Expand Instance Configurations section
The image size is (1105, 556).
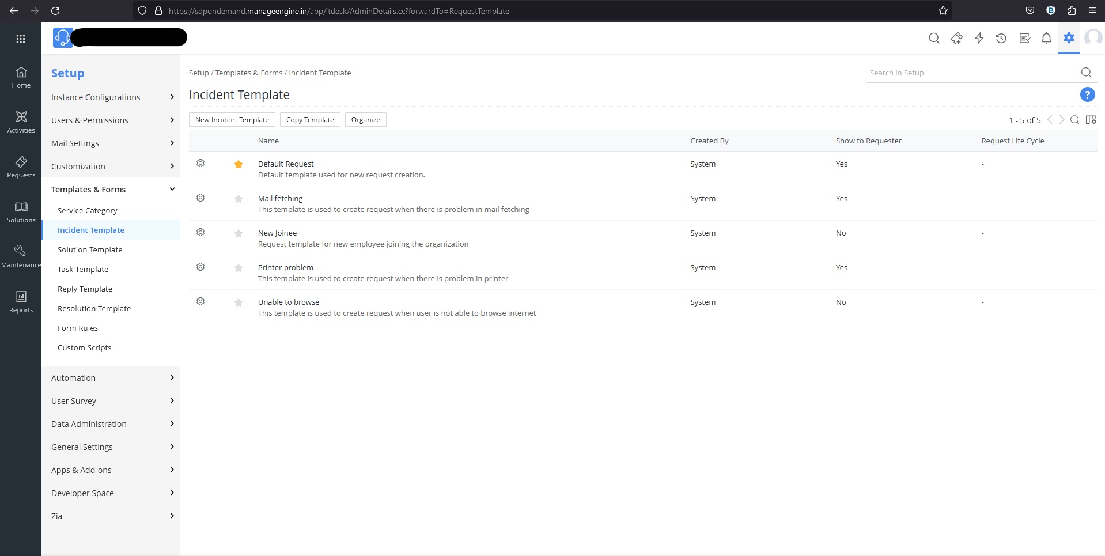112,97
